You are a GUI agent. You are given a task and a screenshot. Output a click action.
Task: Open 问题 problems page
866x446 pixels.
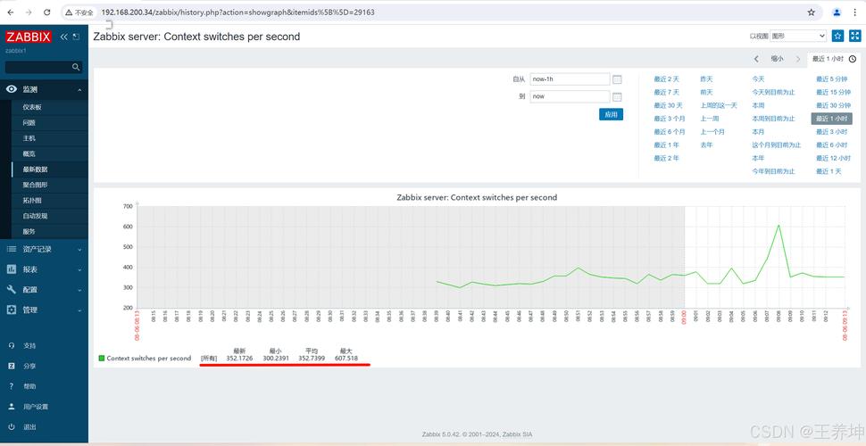[x=29, y=122]
